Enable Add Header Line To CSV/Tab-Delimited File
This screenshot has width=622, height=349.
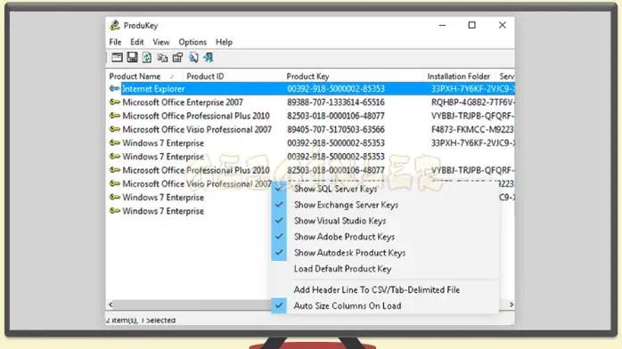(x=376, y=290)
